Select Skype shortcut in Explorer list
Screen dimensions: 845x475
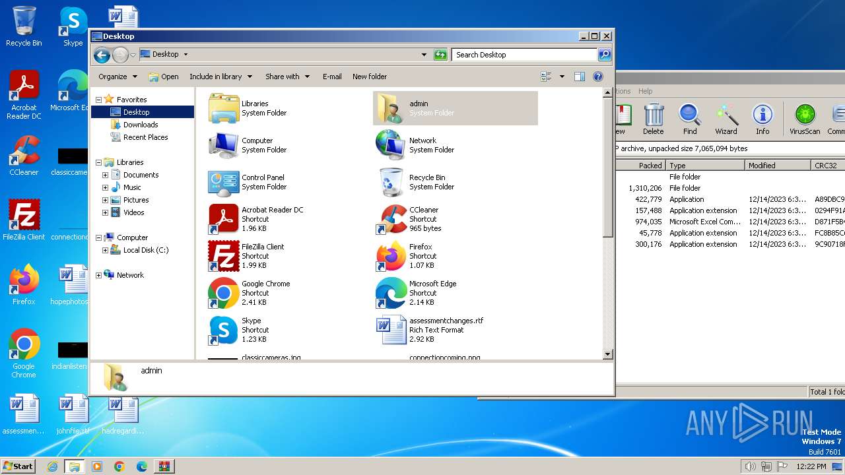[224, 330]
